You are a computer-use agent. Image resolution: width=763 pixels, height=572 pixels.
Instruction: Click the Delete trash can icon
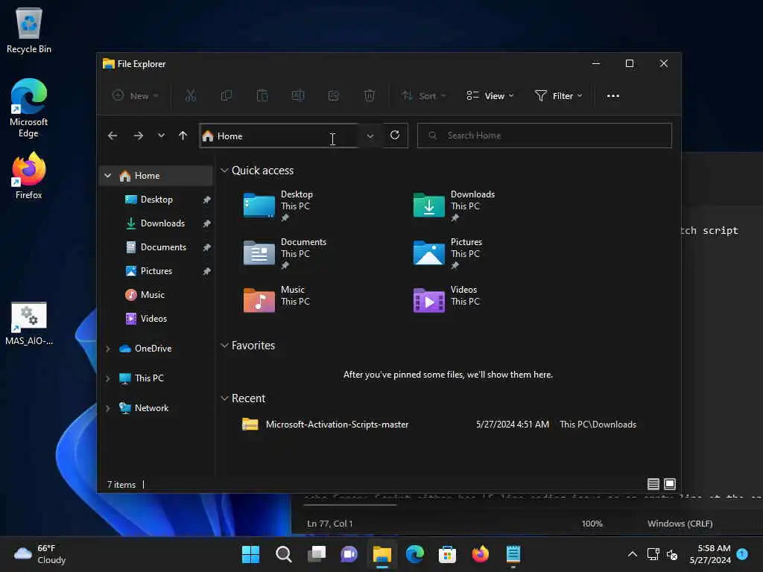370,96
